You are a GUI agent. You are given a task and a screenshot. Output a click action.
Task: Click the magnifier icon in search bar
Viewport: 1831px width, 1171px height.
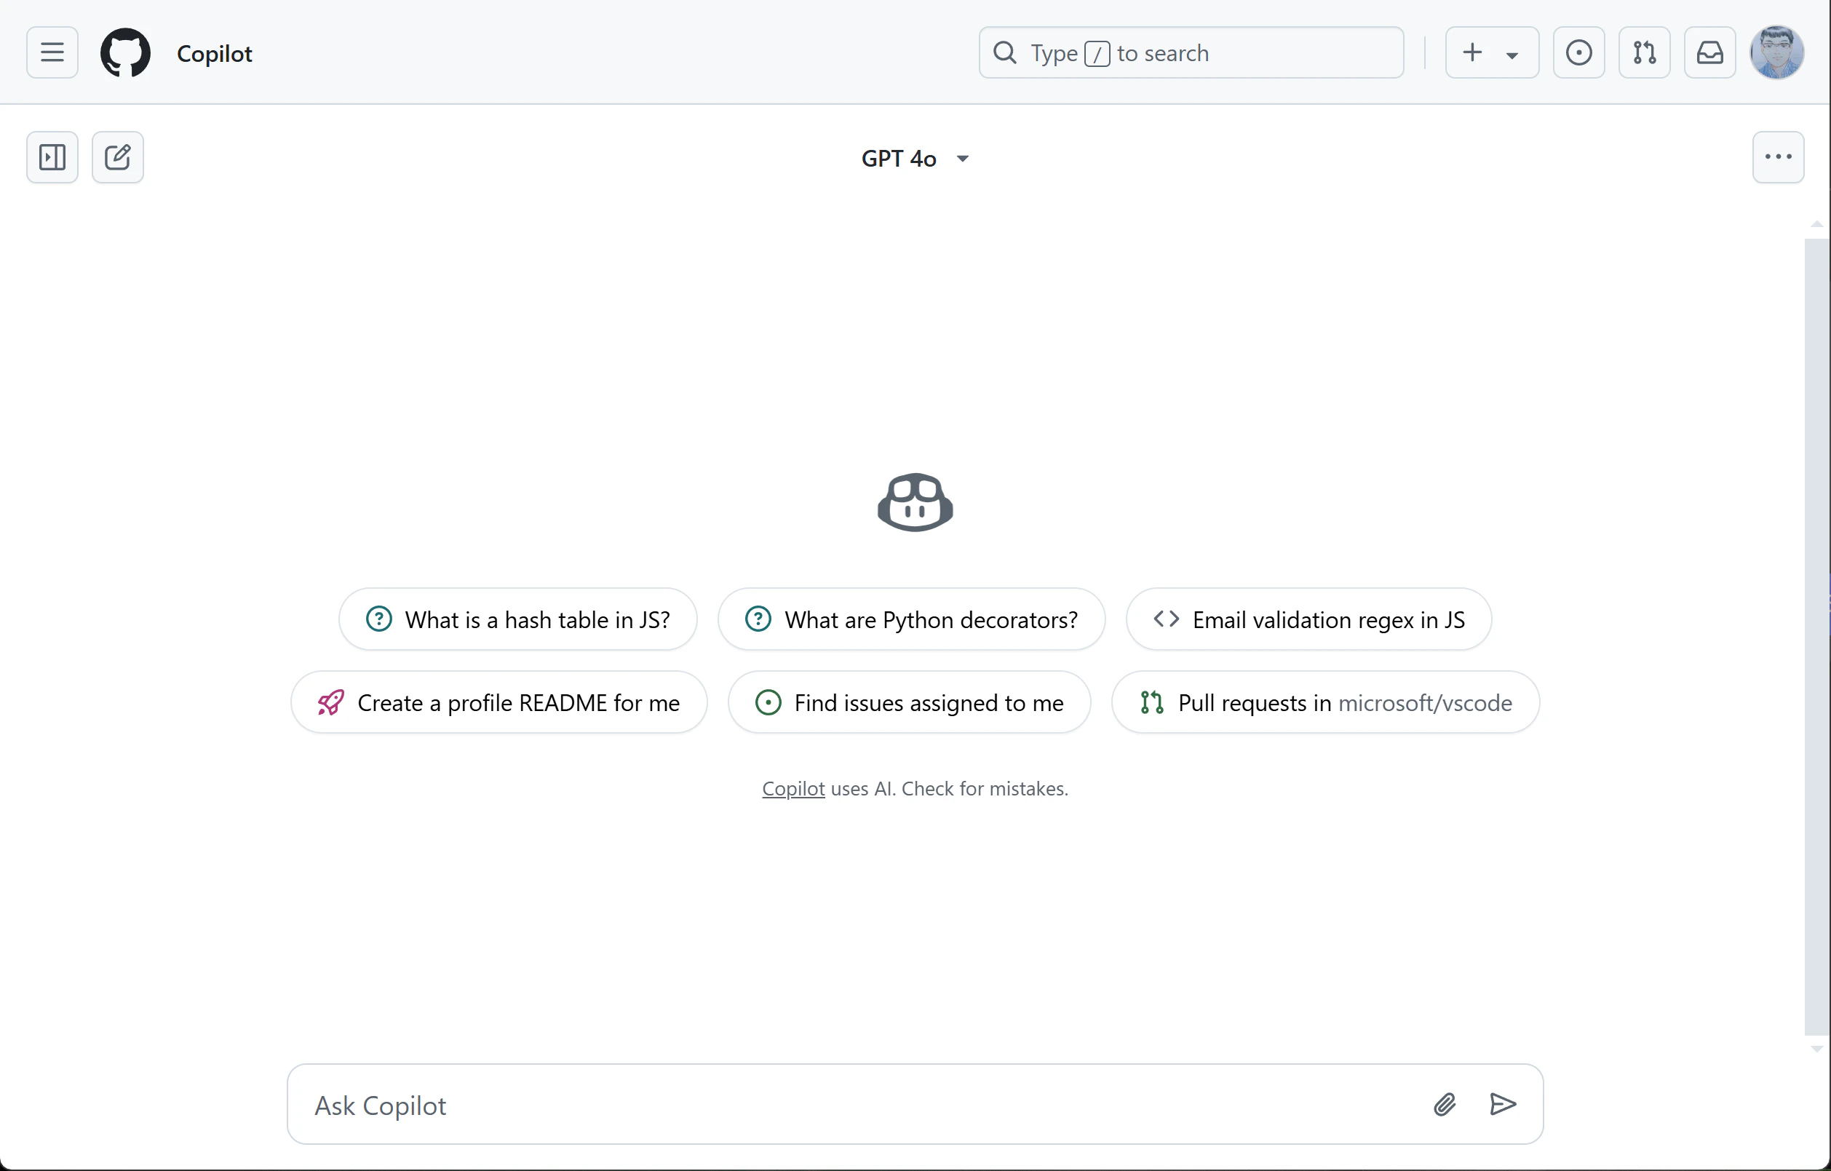coord(1004,52)
